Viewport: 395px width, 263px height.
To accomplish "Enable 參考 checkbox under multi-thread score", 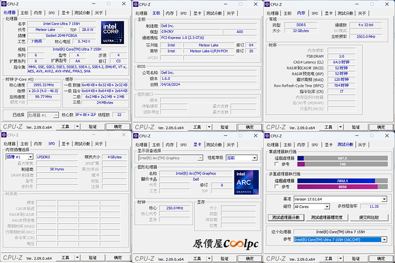I will [276, 186].
